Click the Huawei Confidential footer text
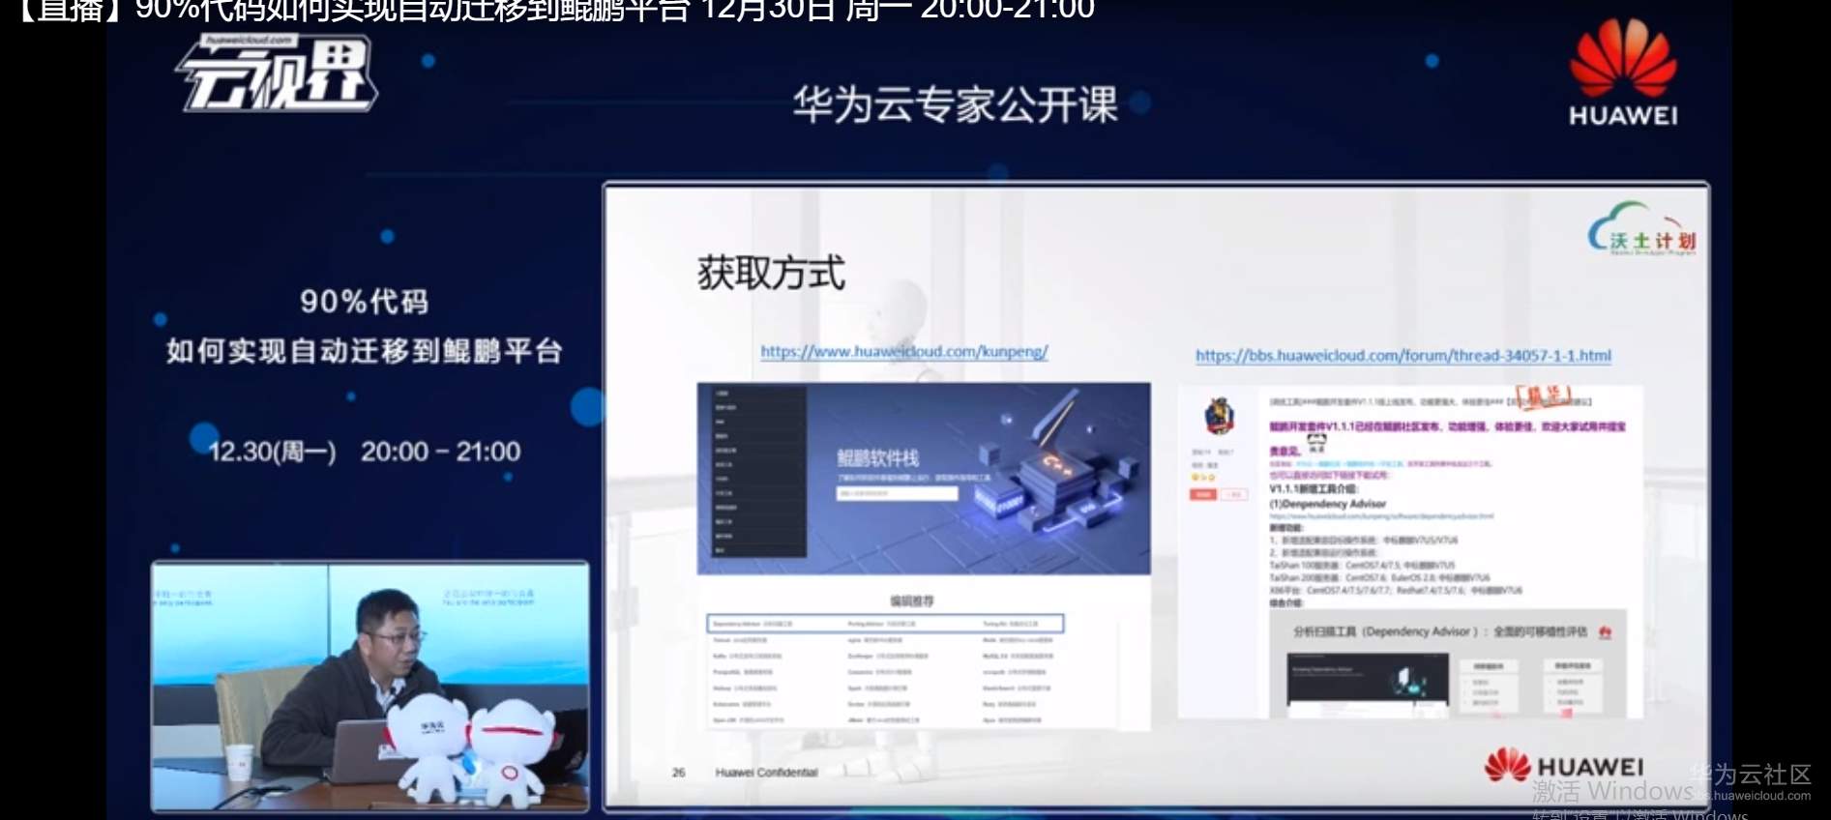 (x=766, y=773)
